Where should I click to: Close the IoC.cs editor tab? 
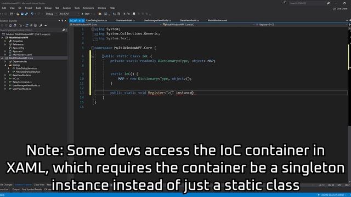click(x=83, y=21)
